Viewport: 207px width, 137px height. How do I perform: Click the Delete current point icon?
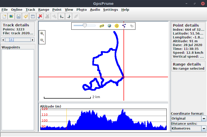[x=40, y=17]
